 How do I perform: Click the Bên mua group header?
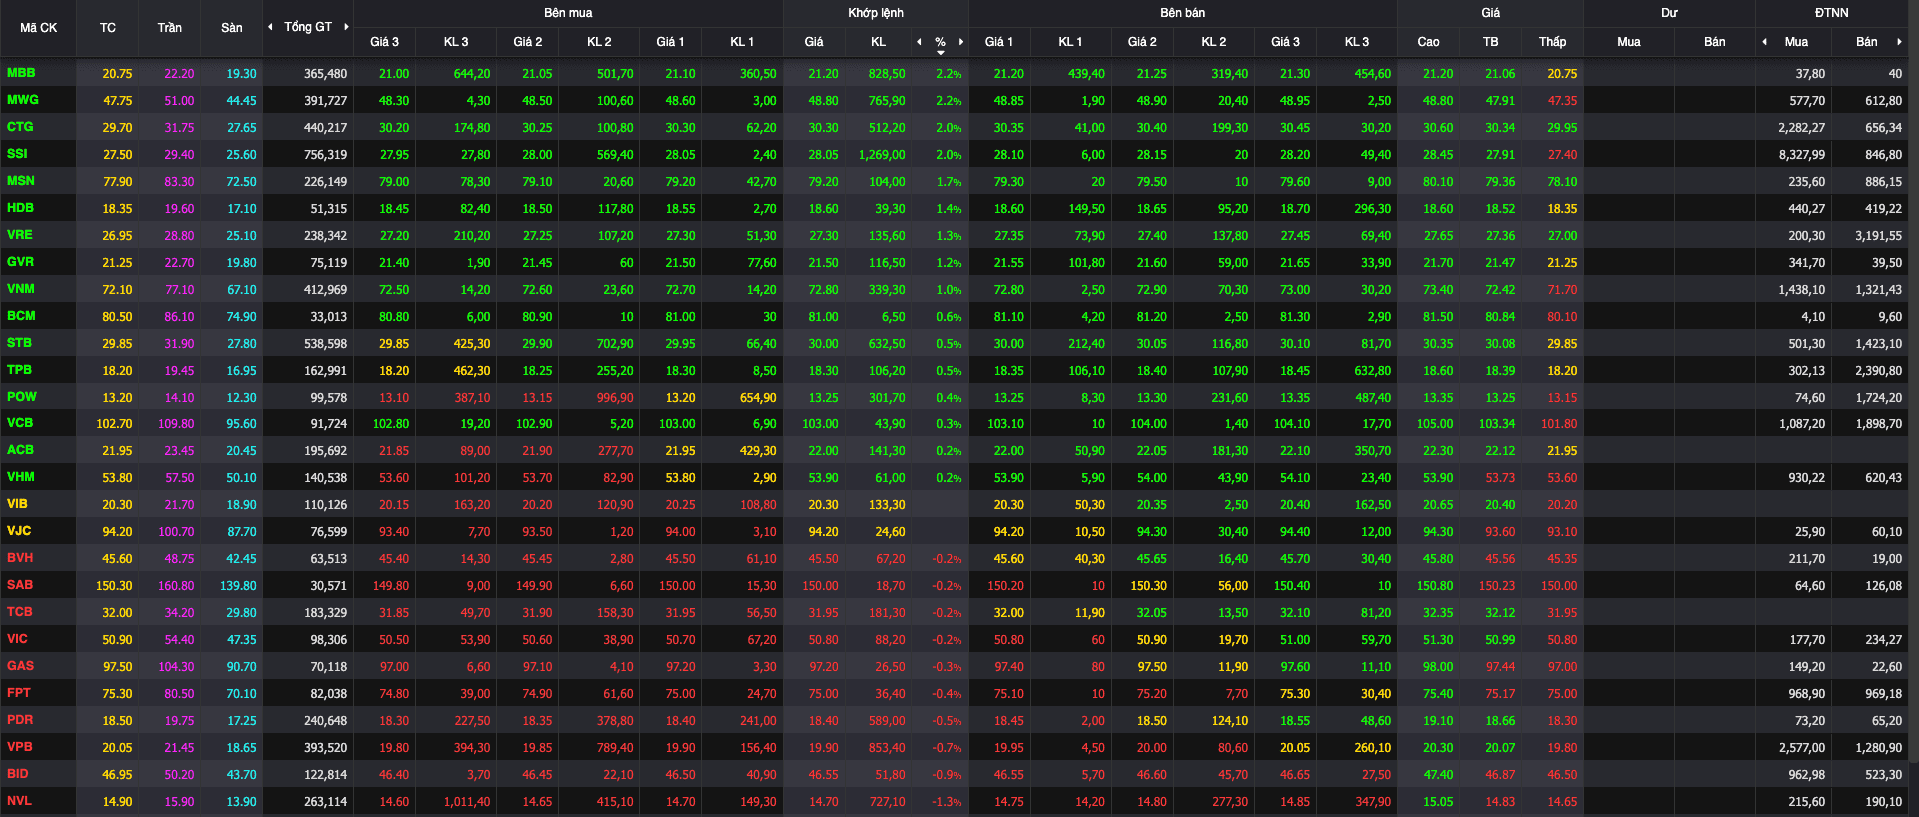coord(568,13)
